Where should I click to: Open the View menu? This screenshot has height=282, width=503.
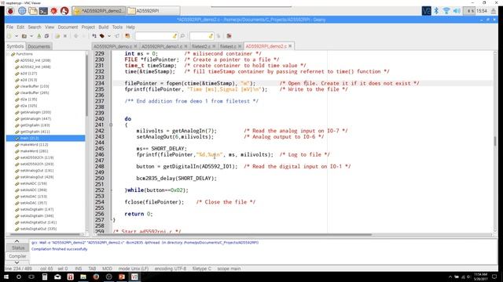[50, 27]
